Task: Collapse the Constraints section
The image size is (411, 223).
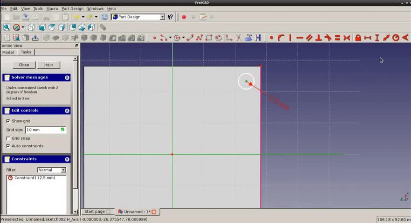Action: point(67,159)
